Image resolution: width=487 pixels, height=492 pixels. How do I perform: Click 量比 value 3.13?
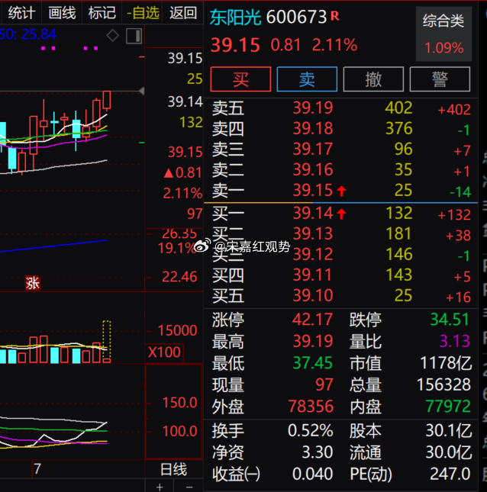[x=455, y=342]
